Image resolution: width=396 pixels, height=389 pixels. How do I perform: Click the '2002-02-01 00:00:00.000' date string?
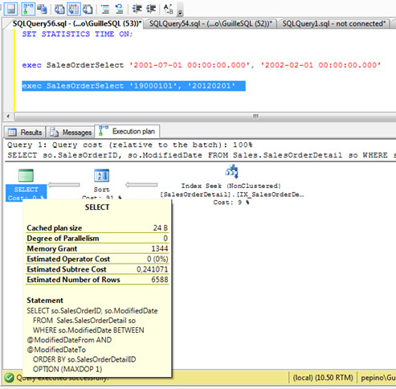[320, 65]
